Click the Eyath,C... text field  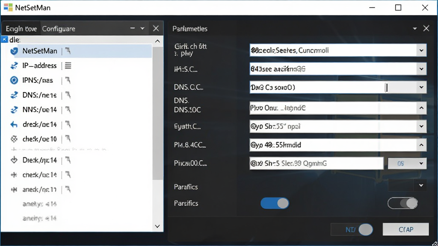tap(333, 126)
